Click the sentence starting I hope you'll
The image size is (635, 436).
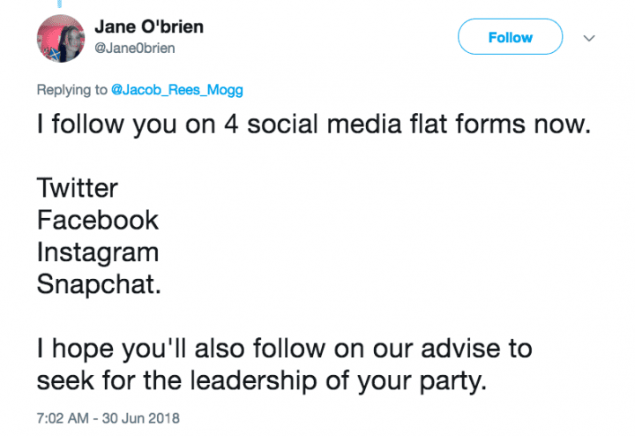284,365
